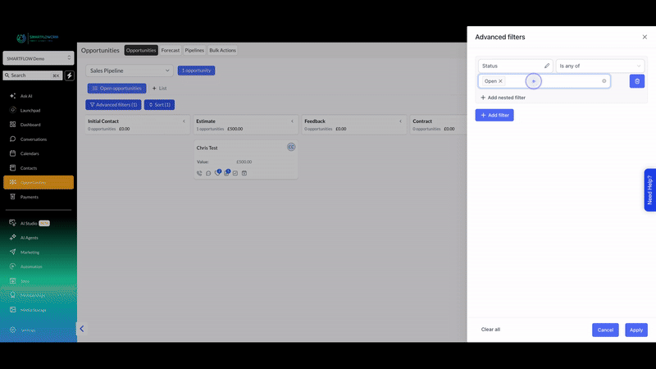Click Add nested filter
The width and height of the screenshot is (656, 369).
click(x=503, y=98)
